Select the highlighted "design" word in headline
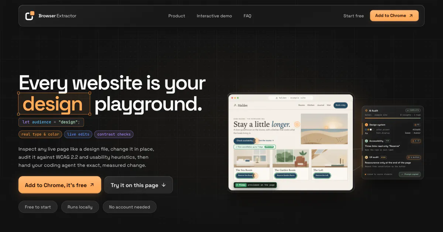 54,104
